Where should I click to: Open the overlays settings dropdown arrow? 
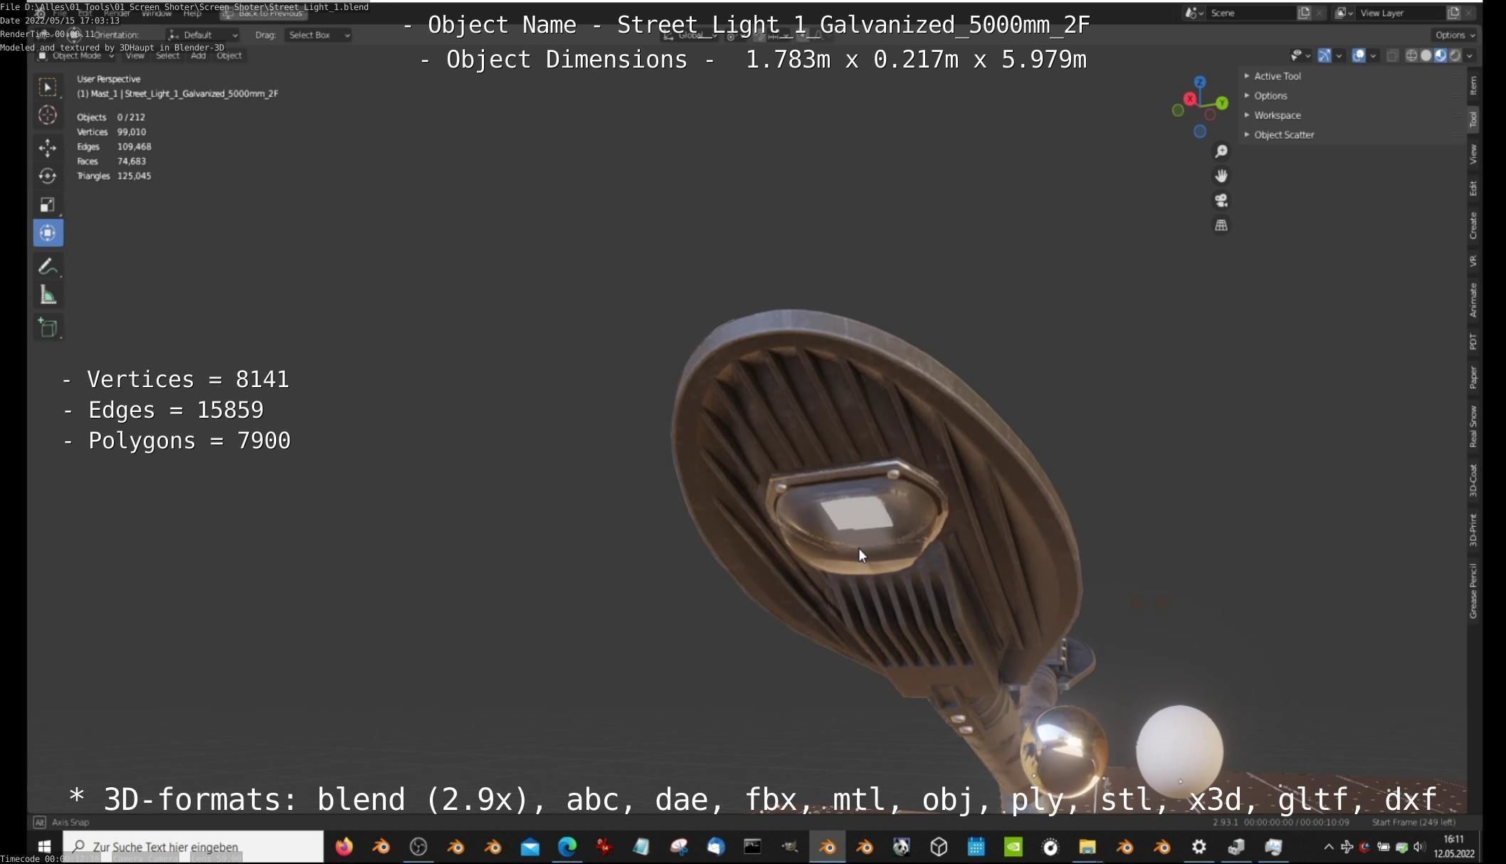pos(1374,56)
